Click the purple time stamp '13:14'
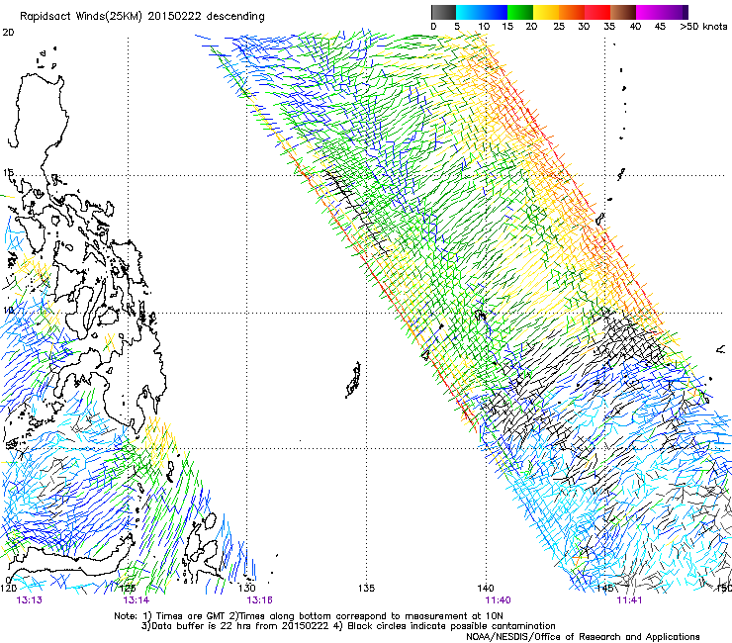732x643 pixels. [136, 600]
